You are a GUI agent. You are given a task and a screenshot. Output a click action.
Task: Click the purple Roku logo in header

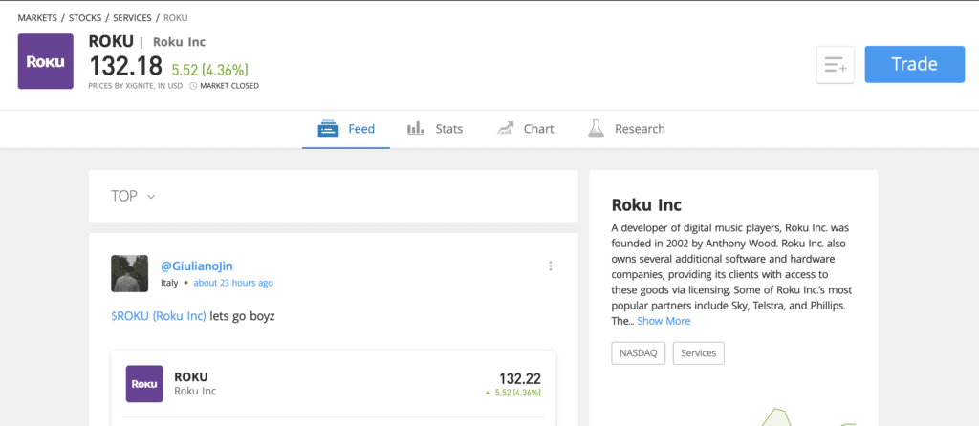[x=46, y=61]
